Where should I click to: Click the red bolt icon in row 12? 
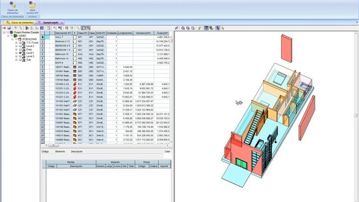(x=75, y=84)
